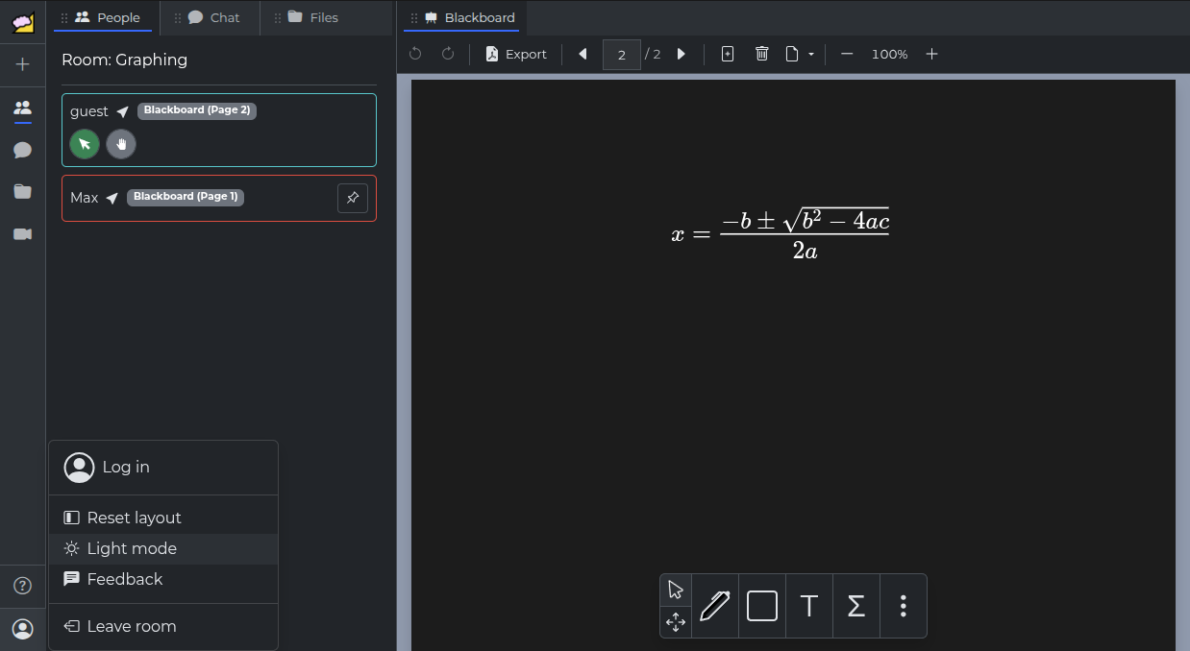This screenshot has width=1190, height=651.
Task: Click the help question mark icon
Action: point(22,586)
